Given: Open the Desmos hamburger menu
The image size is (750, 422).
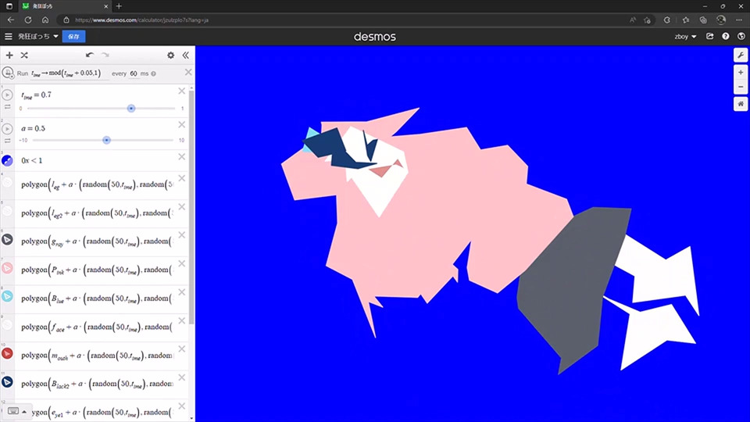Looking at the screenshot, I should pyautogui.click(x=8, y=37).
